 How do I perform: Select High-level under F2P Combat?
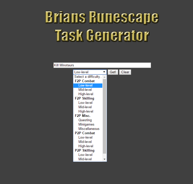click(x=88, y=94)
